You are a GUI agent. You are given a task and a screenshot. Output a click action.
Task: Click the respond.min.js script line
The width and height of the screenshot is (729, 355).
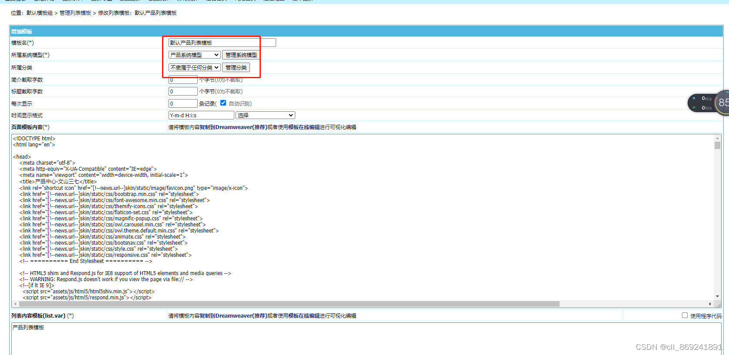point(87,298)
